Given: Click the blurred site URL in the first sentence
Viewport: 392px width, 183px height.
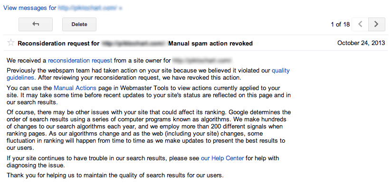Looking at the screenshot, I should [x=202, y=60].
